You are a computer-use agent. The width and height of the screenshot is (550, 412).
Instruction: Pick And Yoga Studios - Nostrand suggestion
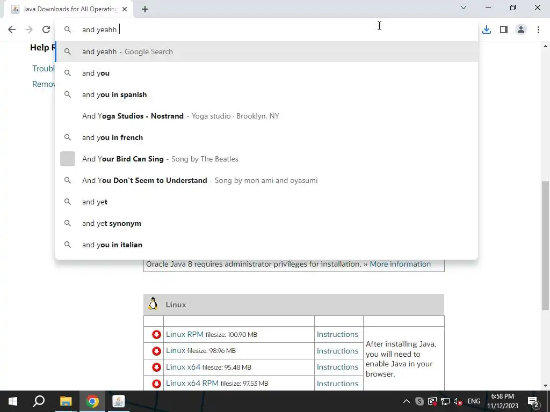tap(266, 116)
